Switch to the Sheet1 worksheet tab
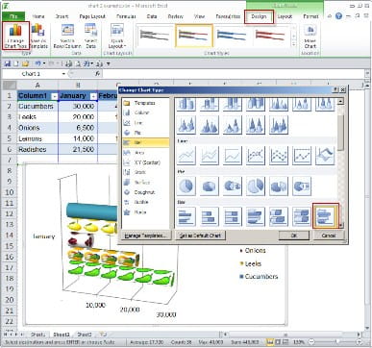 tap(37, 335)
